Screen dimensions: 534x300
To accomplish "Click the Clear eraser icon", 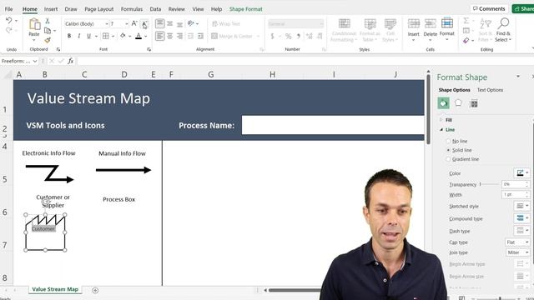I will tap(466, 41).
